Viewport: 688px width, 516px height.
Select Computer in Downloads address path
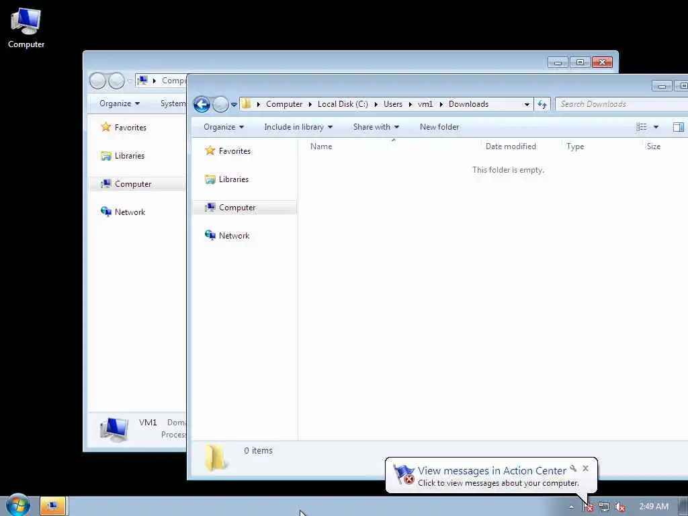pos(284,104)
